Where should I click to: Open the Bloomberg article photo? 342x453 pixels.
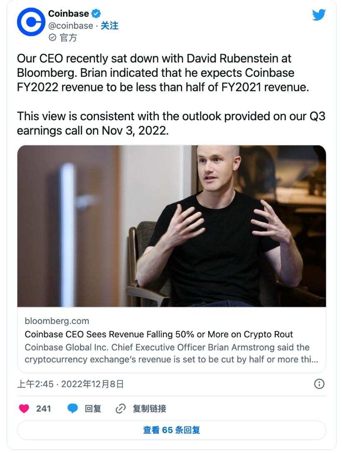coord(171,226)
